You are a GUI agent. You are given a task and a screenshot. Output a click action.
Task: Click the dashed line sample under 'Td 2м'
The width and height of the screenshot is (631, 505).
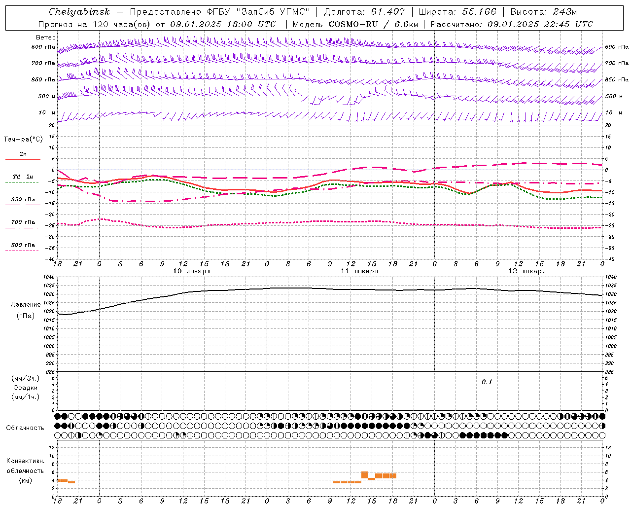point(22,182)
